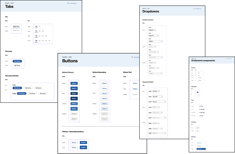Click the primary Button beside the Default label
235x154 pixels.
pos(74,83)
